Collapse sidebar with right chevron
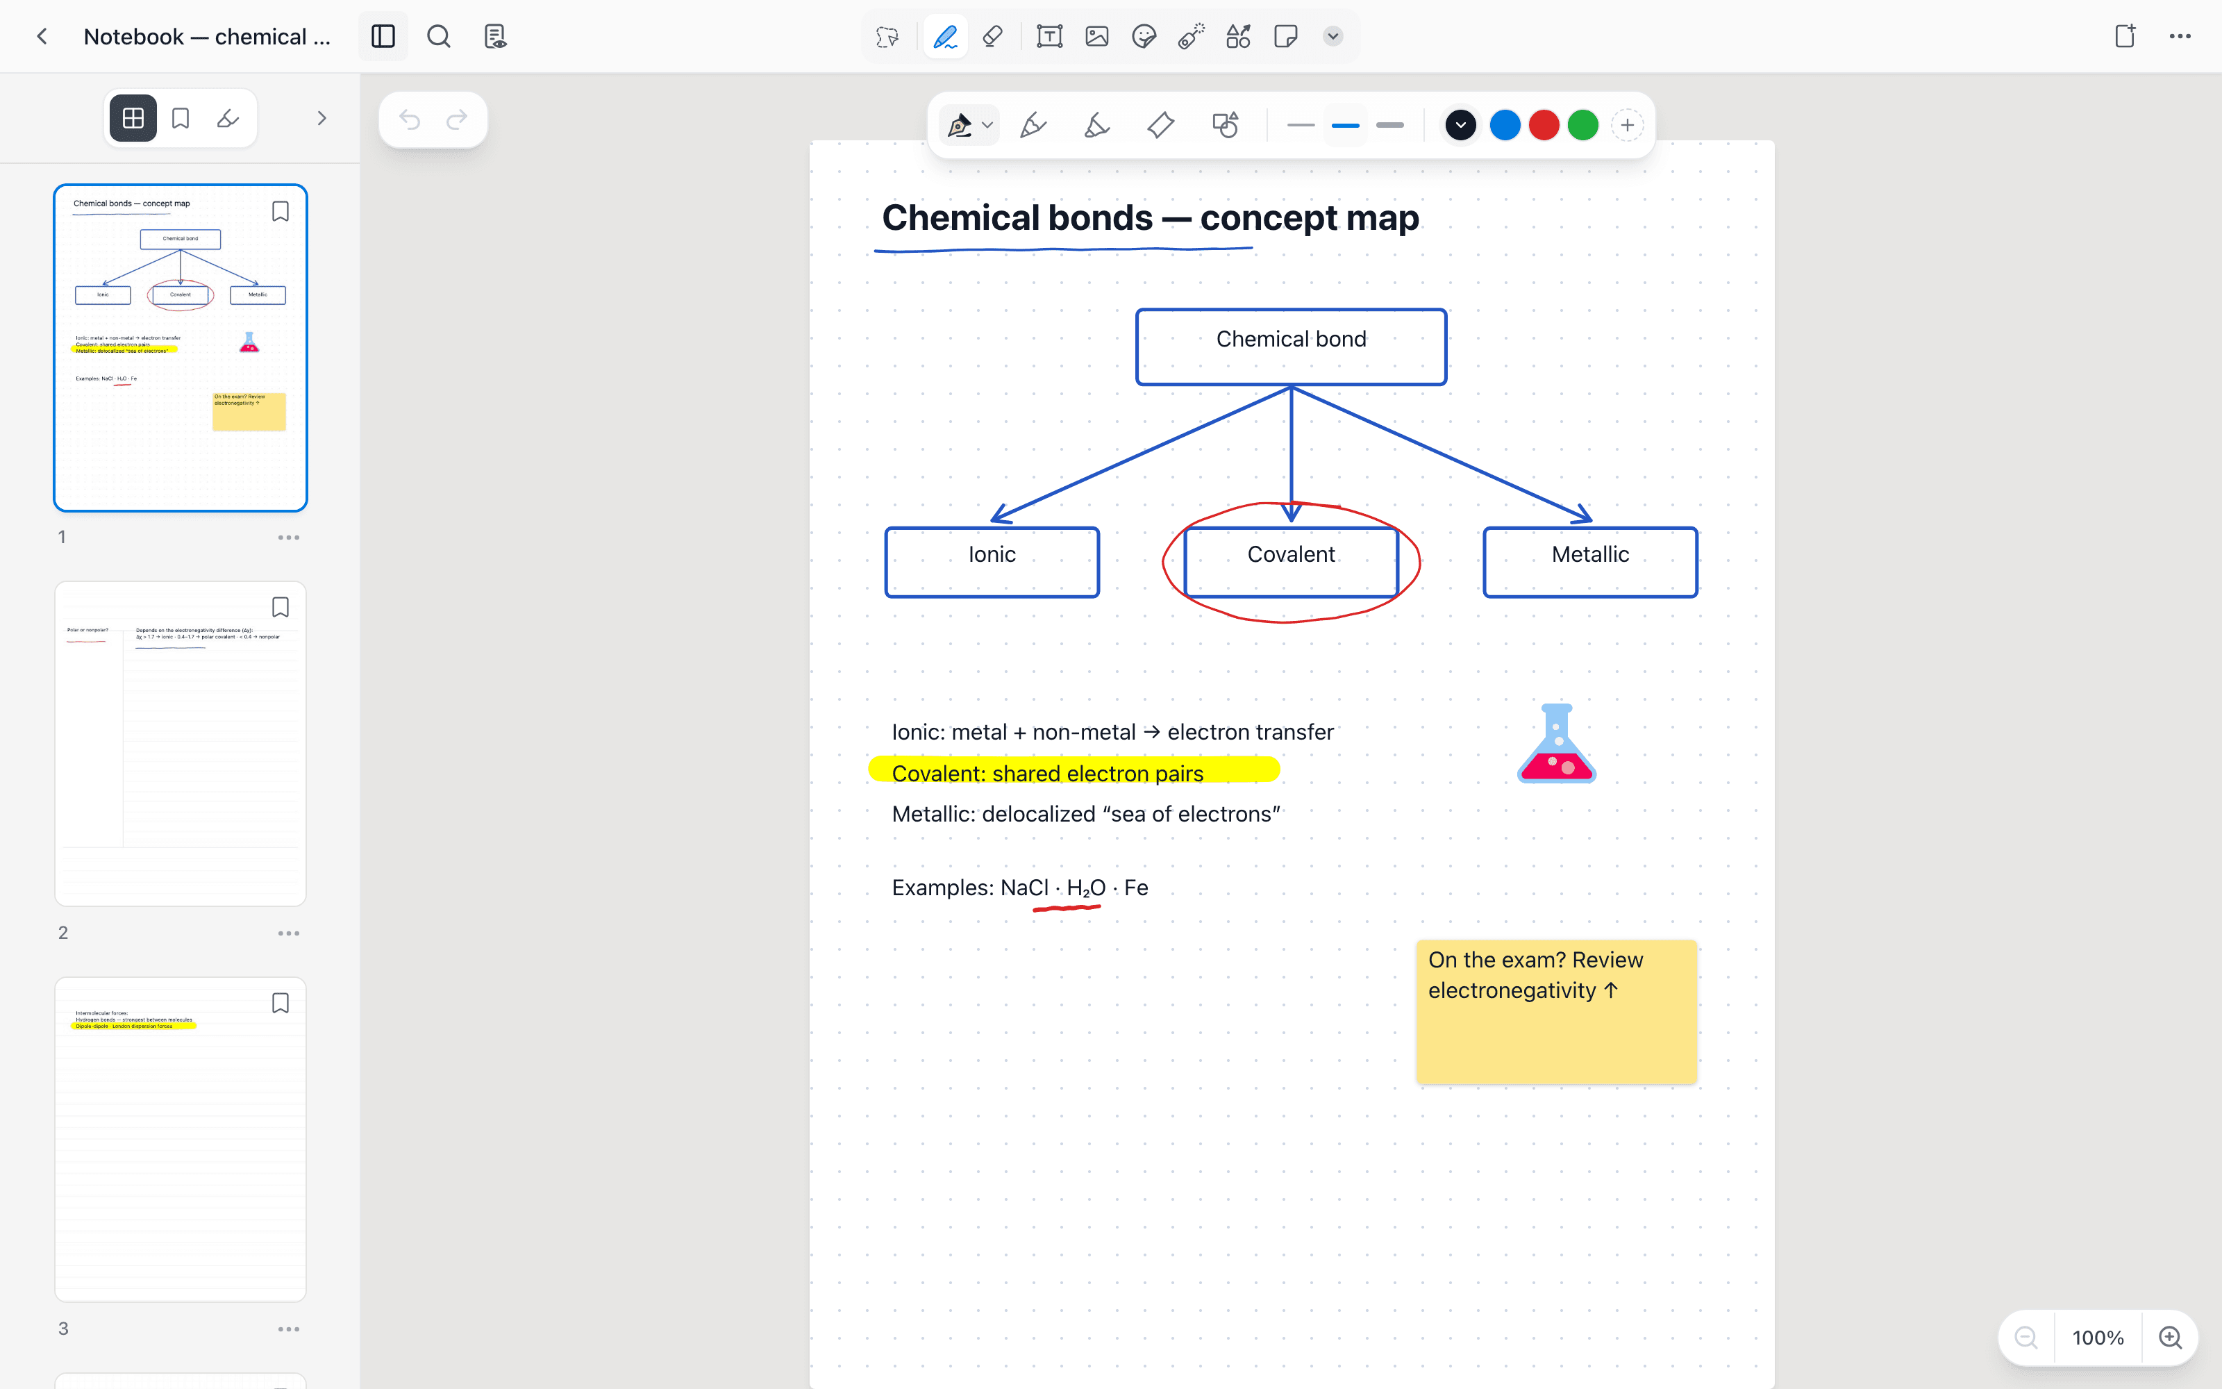 click(321, 119)
